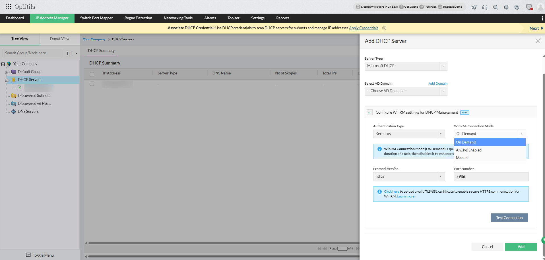
Task: Click into the Page number field
Action: (x=342, y=249)
